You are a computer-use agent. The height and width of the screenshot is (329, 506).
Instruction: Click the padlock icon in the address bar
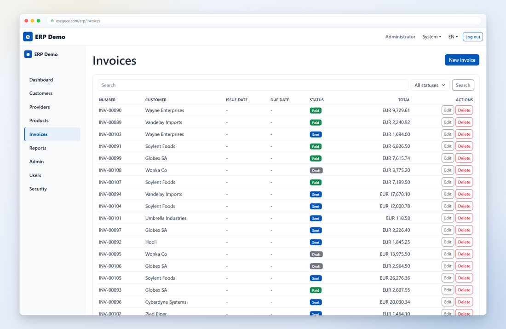(x=52, y=21)
